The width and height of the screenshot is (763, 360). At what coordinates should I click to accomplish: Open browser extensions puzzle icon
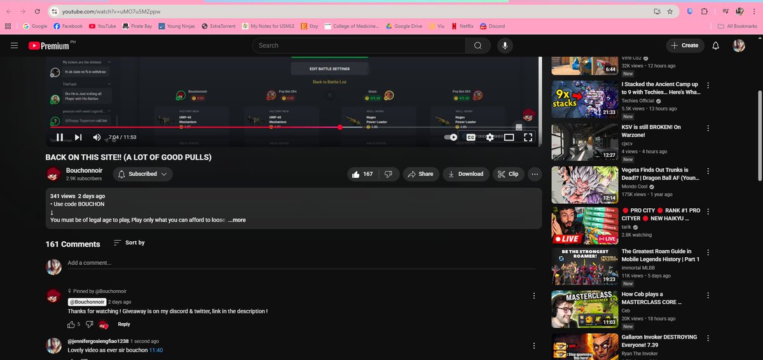pyautogui.click(x=705, y=11)
